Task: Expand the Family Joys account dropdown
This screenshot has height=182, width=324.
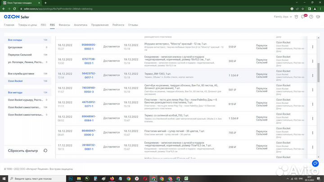Action: coord(283,17)
